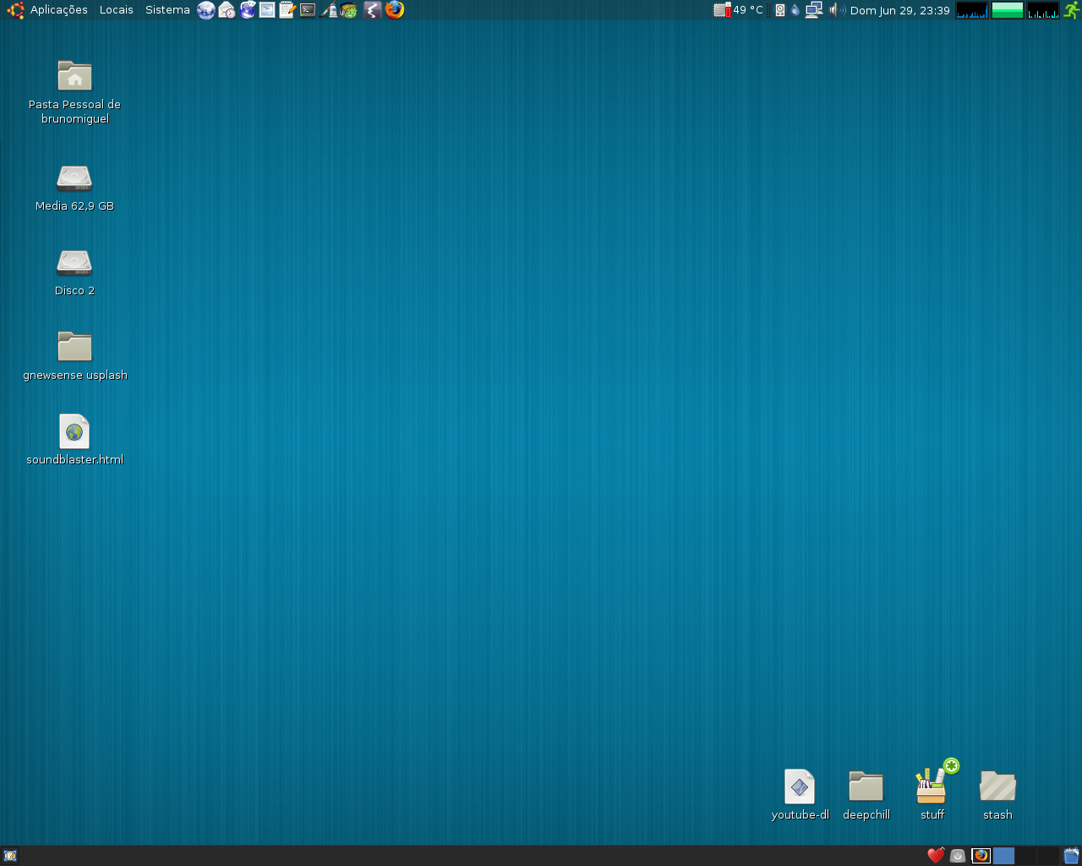Click the grey drive icon in bottom panel

point(958,856)
